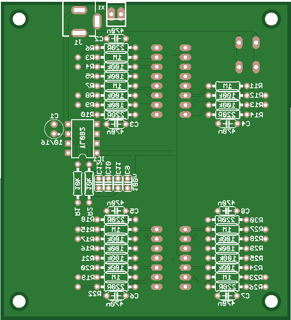Click the R19 label text

tap(88, 277)
